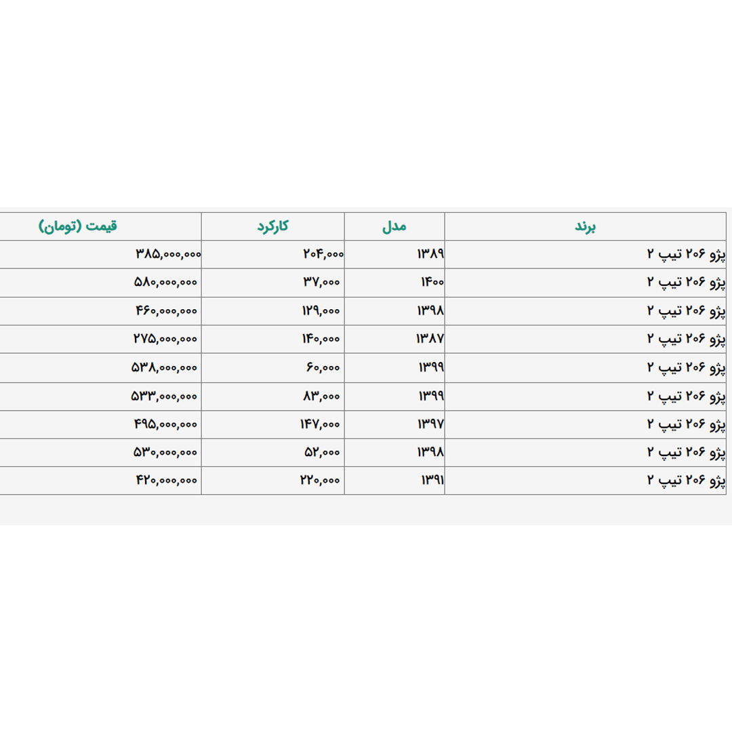
Task: Click the کارکرد (mileage) column header
Action: (x=272, y=226)
